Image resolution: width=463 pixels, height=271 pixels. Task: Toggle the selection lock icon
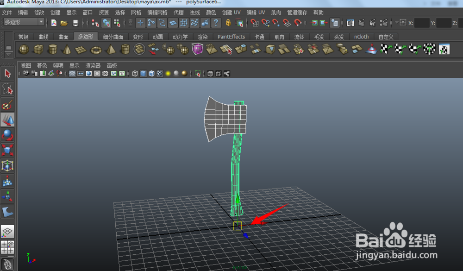pos(228,22)
